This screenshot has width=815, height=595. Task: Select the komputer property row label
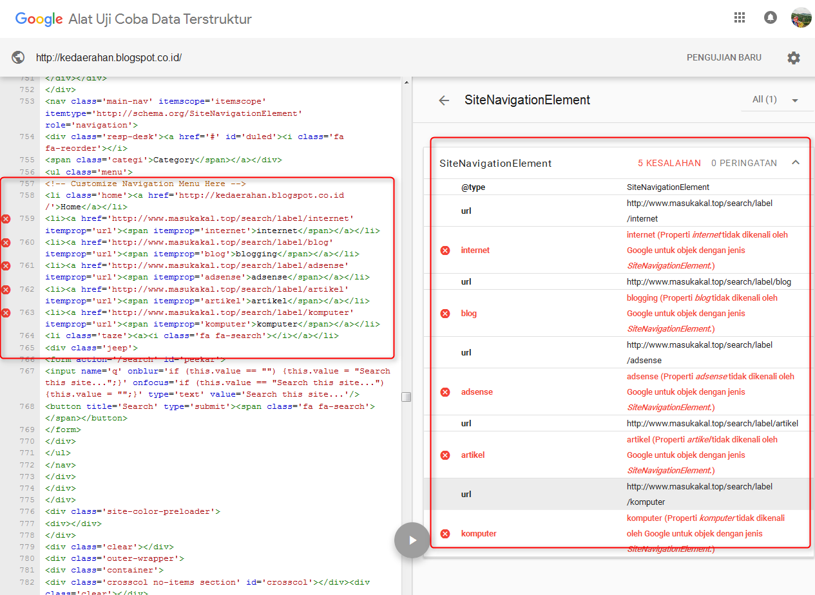point(479,534)
